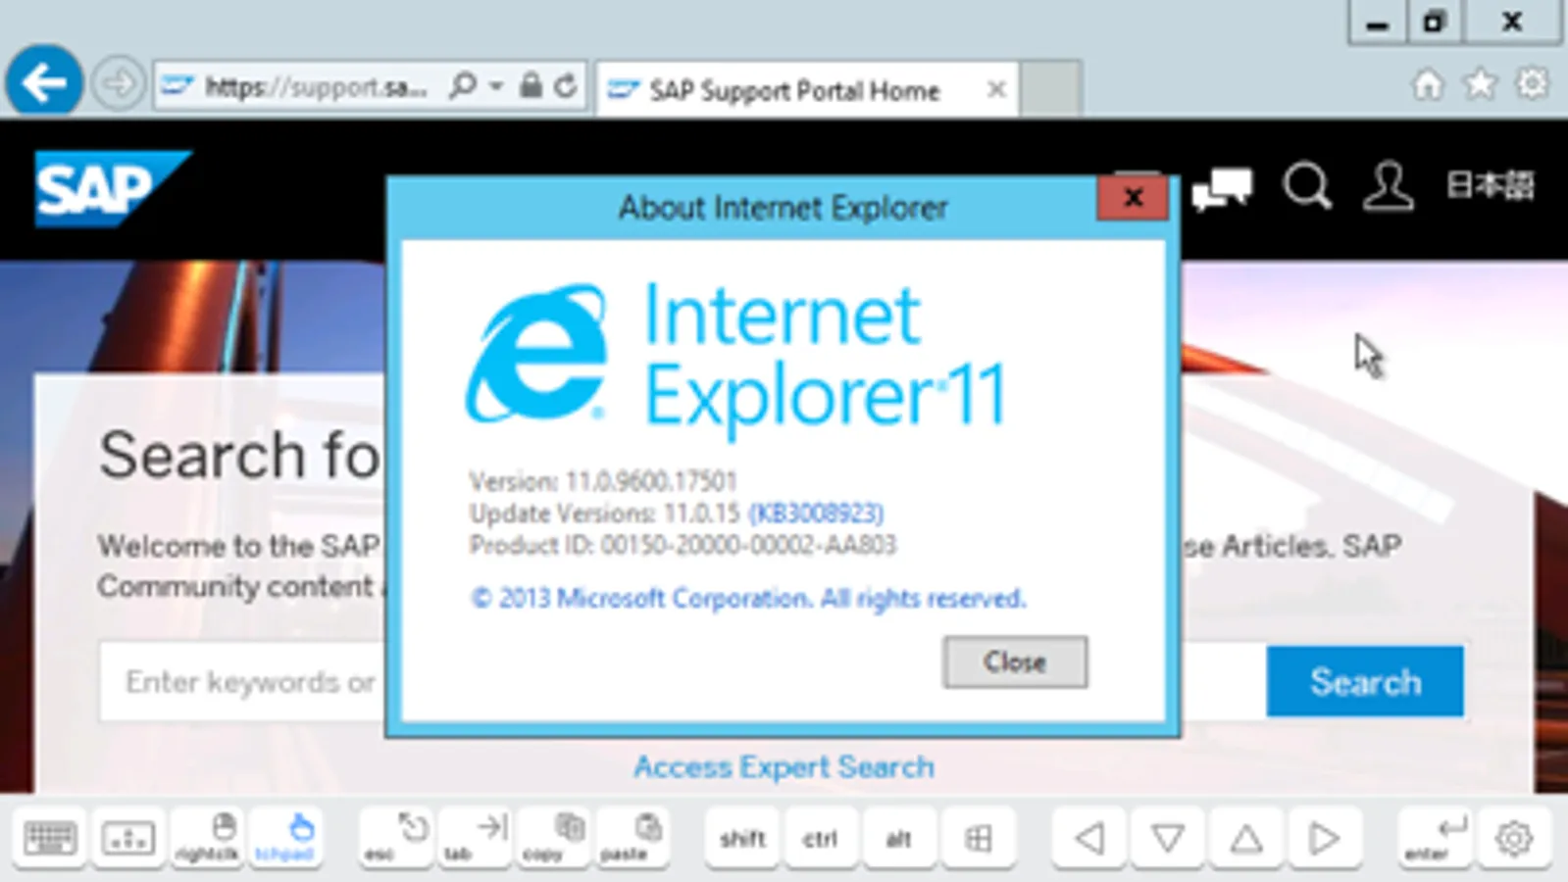Click the SAP logo in page header
1568x882 pixels.
(x=111, y=188)
